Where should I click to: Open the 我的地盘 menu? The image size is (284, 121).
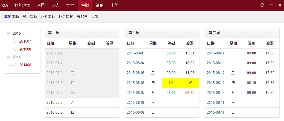point(22,5)
